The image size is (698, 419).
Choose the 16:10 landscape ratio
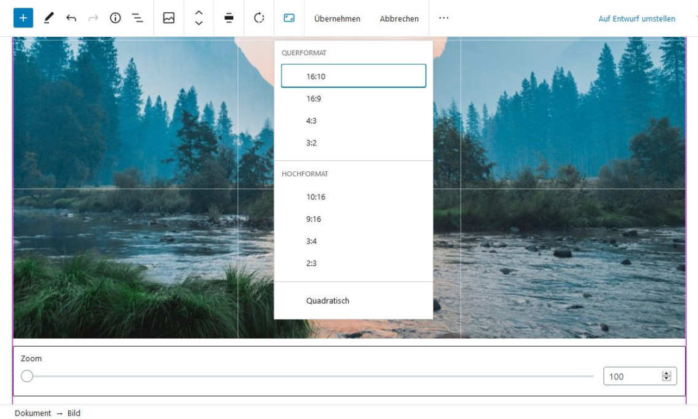tap(353, 76)
